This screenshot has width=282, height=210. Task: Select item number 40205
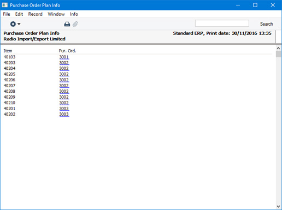[x=9, y=74]
